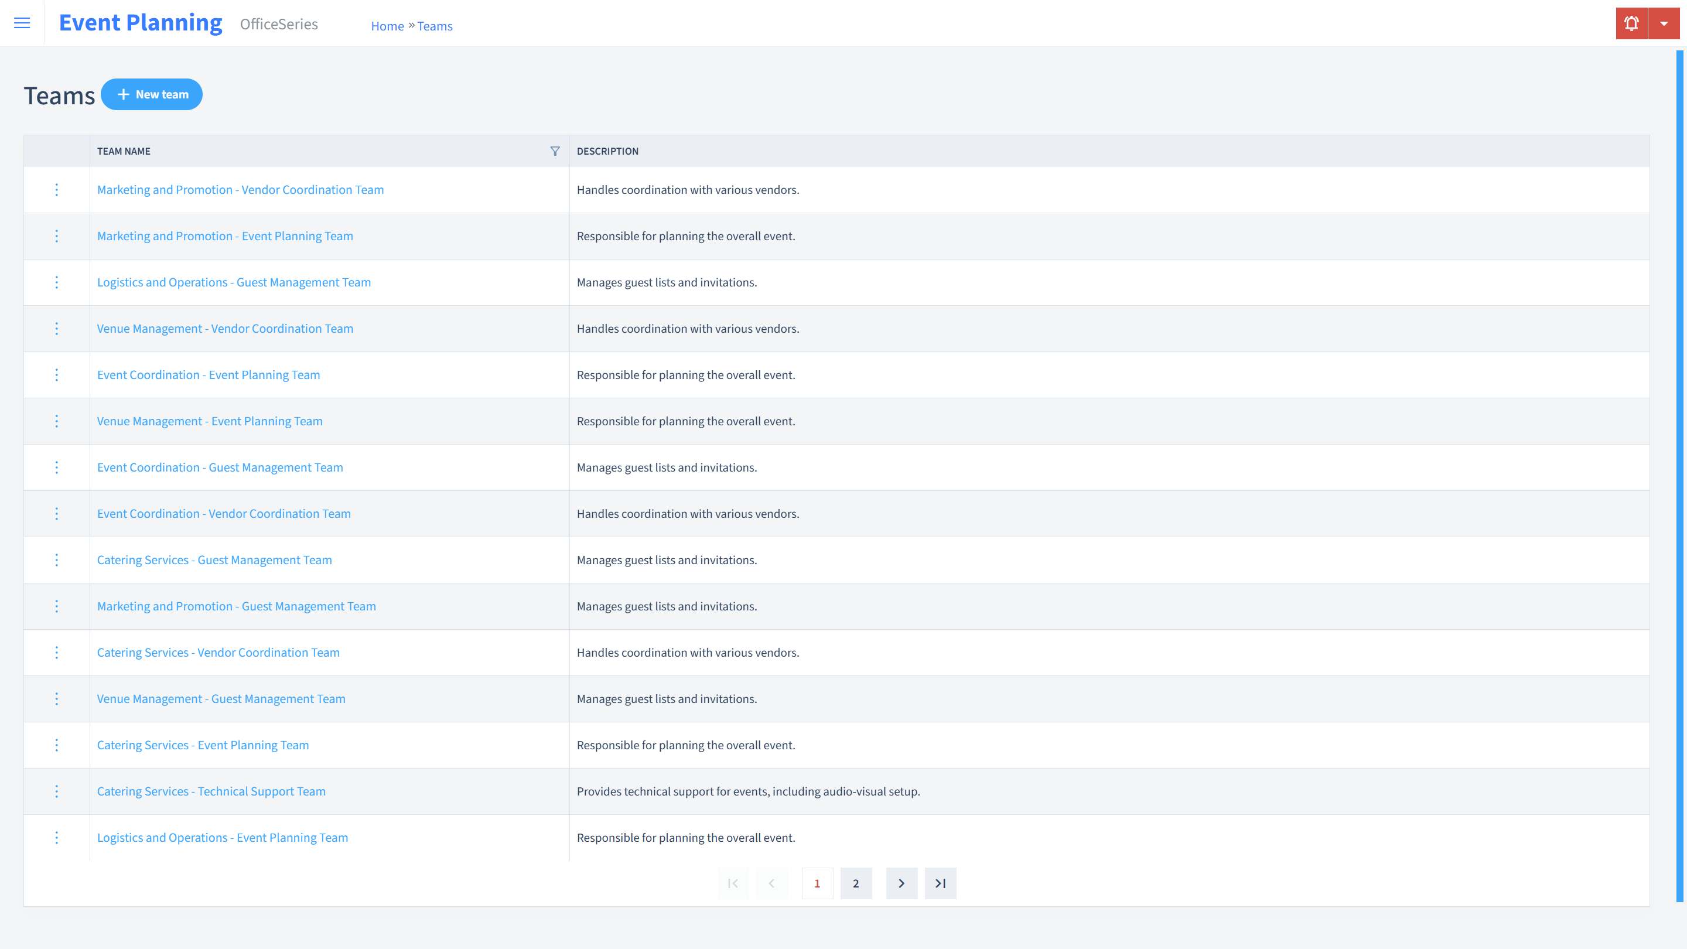Image resolution: width=1687 pixels, height=949 pixels.
Task: Go to previous page using back arrow
Action: pos(773,883)
